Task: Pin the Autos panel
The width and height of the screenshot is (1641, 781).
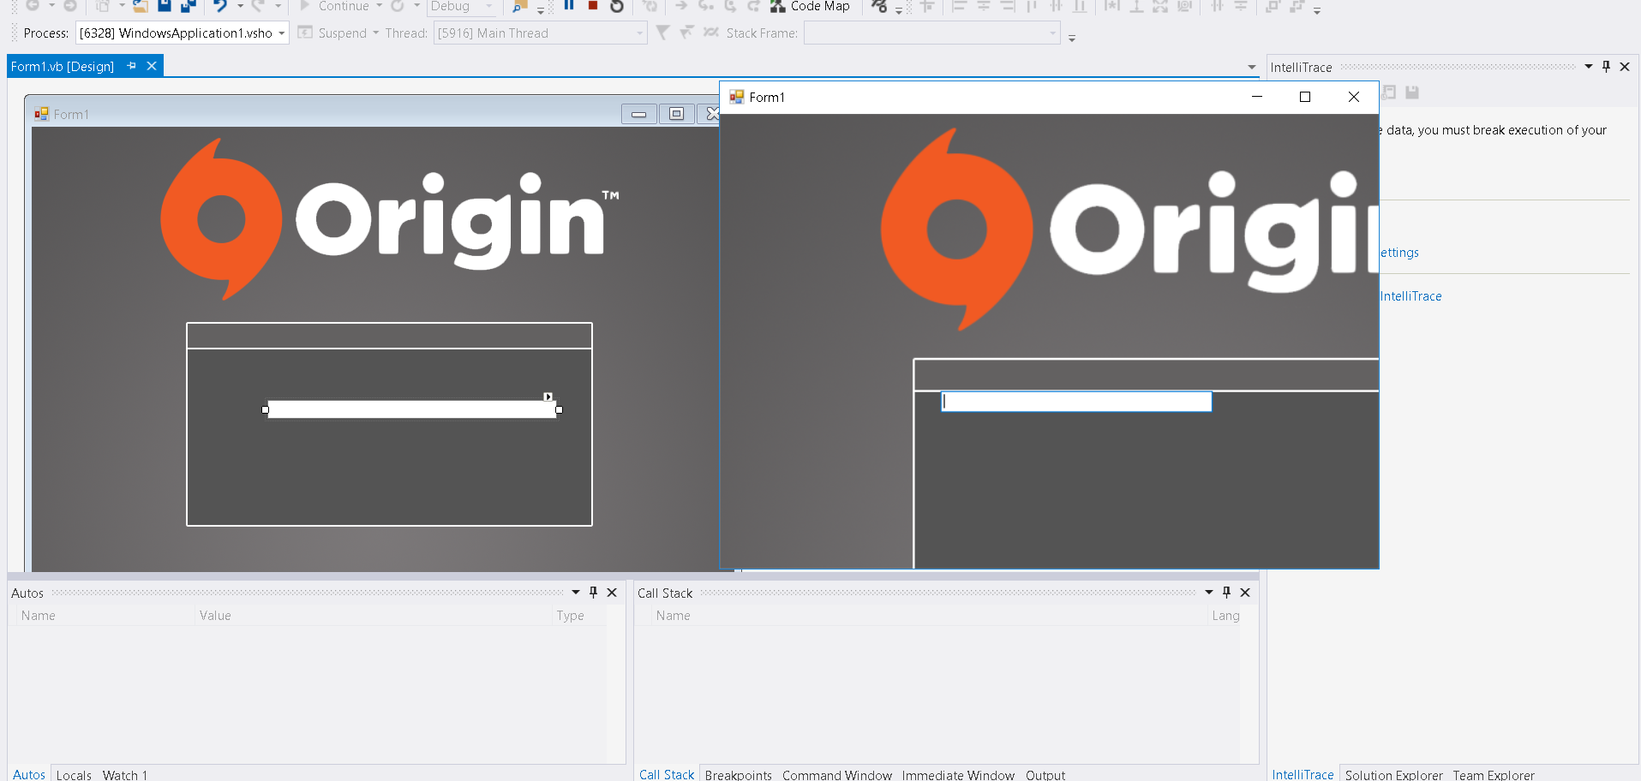Action: [x=593, y=593]
